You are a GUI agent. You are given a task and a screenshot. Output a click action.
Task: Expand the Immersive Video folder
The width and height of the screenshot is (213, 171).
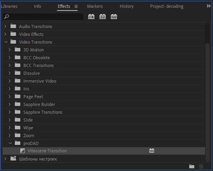tap(9, 81)
